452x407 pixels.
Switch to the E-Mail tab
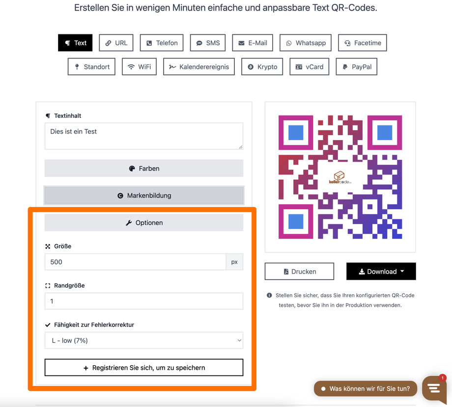[253, 43]
